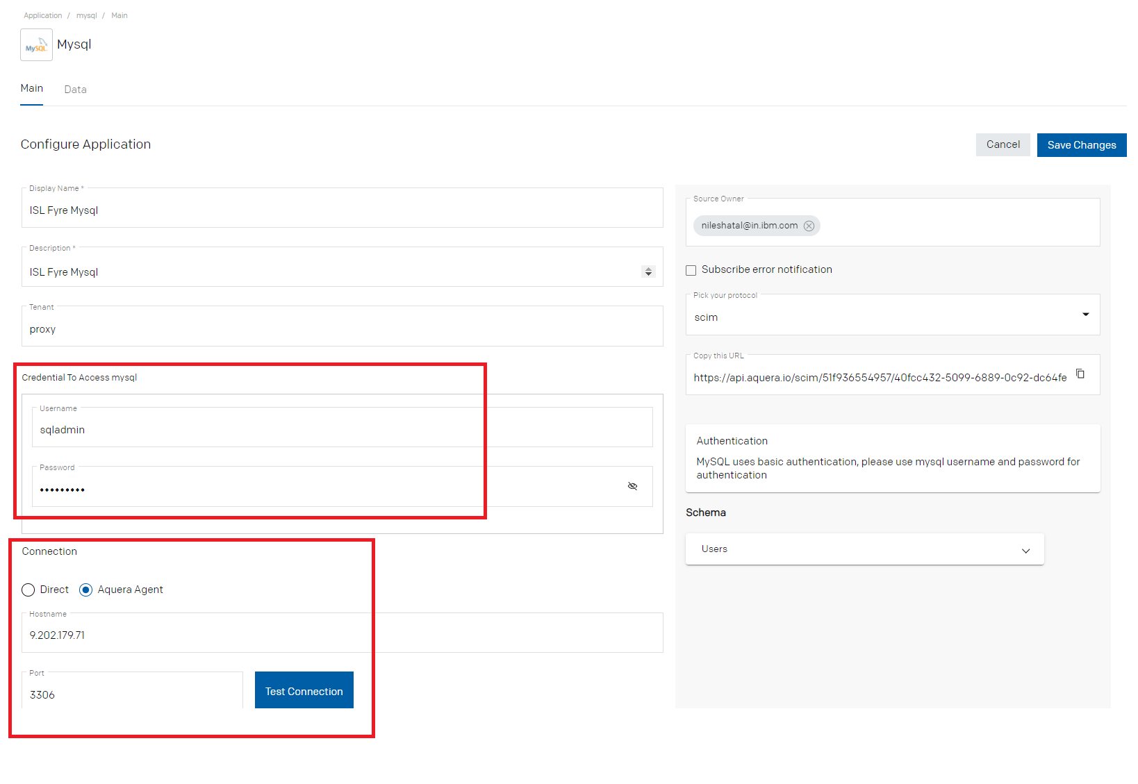Switch to the Data tab
The height and width of the screenshot is (784, 1138).
coord(75,90)
